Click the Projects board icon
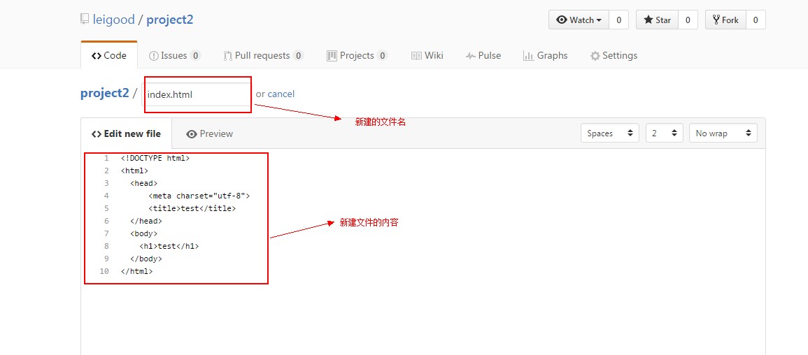The image size is (808, 355). coord(332,56)
